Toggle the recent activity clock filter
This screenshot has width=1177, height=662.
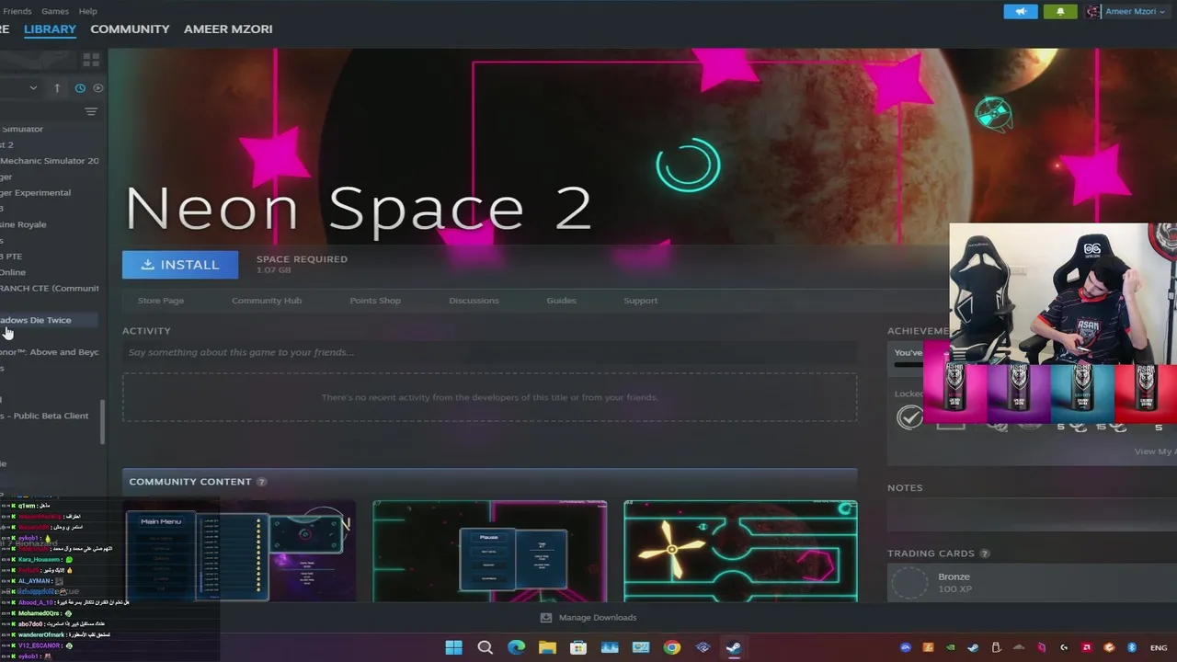(80, 88)
